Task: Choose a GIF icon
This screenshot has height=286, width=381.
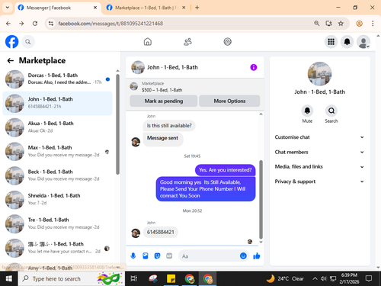Action: click(x=169, y=255)
